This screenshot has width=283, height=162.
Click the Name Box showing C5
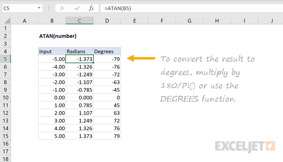[x=22, y=9]
